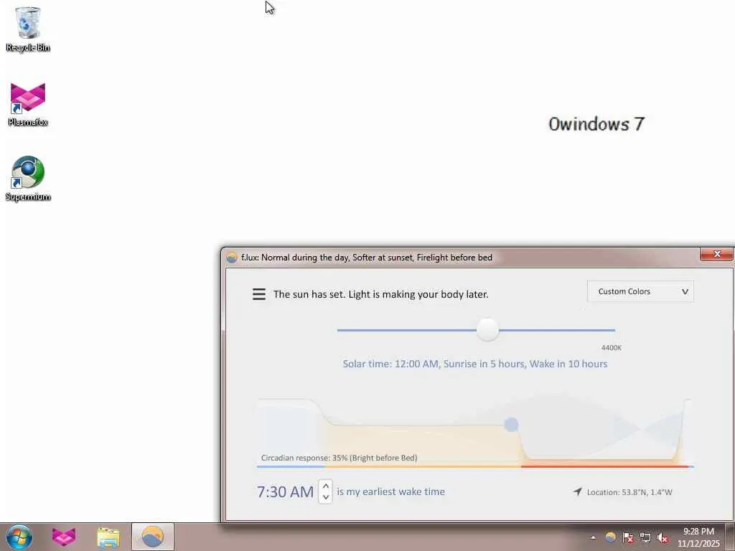Click the 4400K temperature label
735x551 pixels.
pyautogui.click(x=612, y=348)
